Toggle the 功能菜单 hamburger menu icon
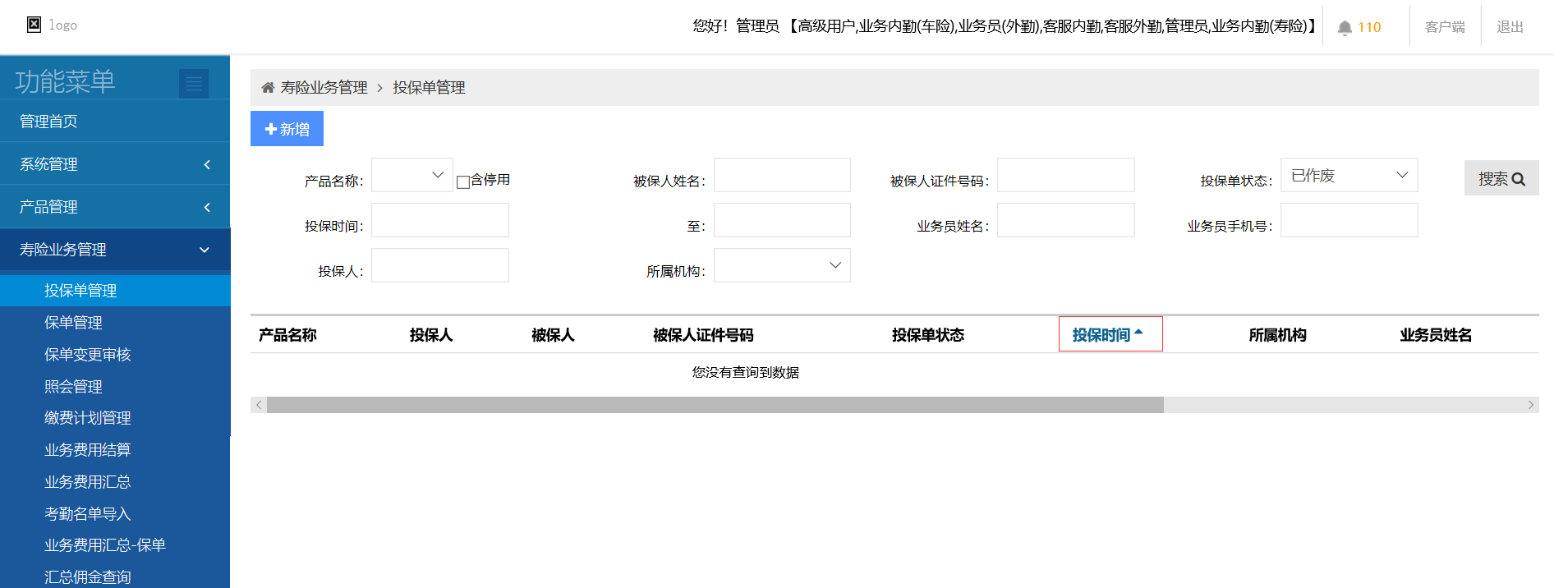The width and height of the screenshot is (1554, 588). tap(194, 83)
